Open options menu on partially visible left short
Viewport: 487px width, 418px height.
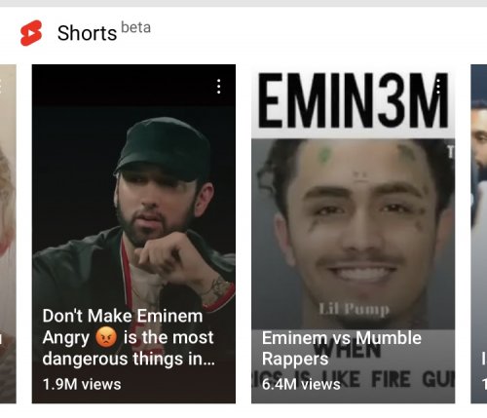(x=1, y=87)
